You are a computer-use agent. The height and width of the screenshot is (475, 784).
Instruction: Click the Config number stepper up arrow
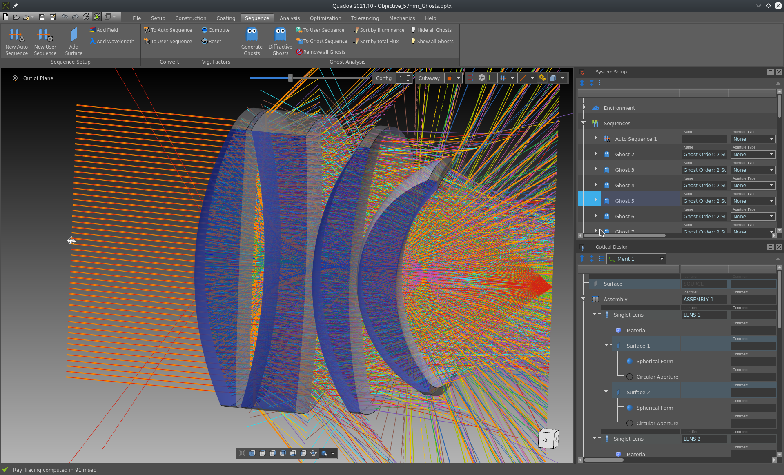pyautogui.click(x=408, y=75)
